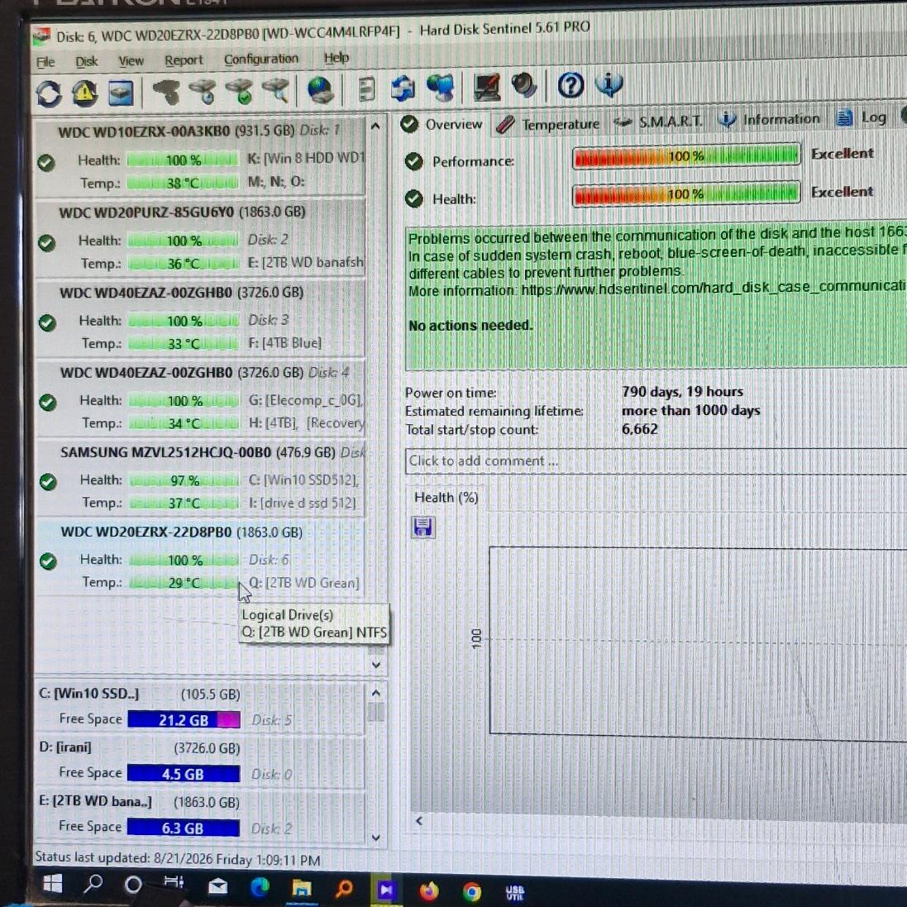This screenshot has width=907, height=907.
Task: Select the C: [Win10 SSD..] partition entry
Action: point(199,707)
